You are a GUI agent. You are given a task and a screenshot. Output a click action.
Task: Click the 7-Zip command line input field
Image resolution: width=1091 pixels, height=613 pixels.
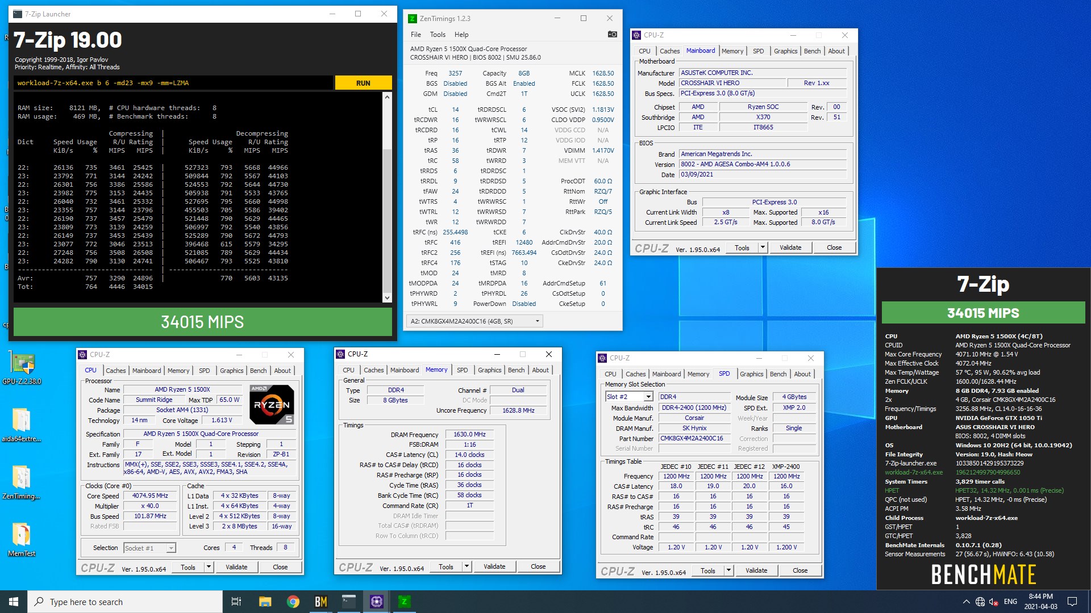coord(173,83)
